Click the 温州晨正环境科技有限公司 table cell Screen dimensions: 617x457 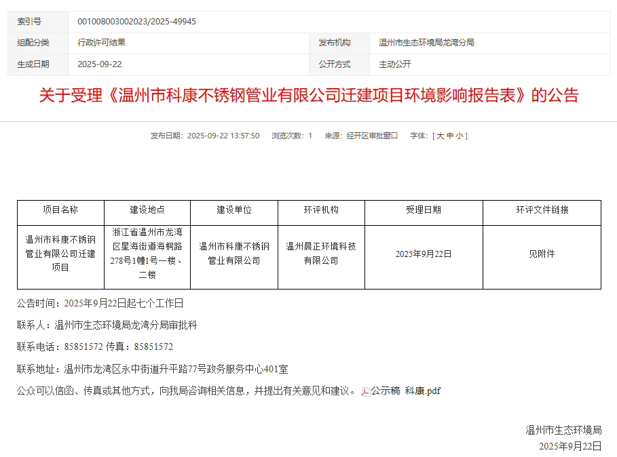pyautogui.click(x=321, y=254)
